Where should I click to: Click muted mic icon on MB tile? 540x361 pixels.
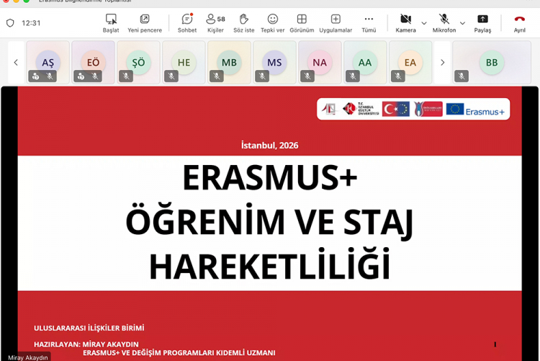tap(217, 76)
